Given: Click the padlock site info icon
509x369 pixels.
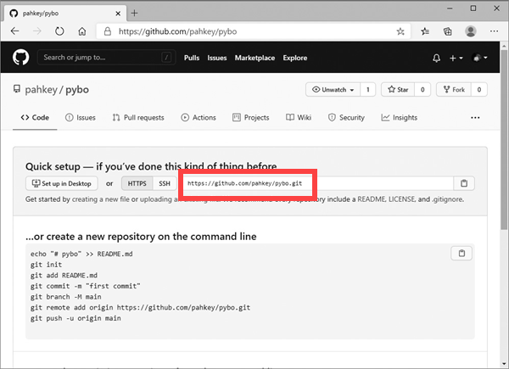Looking at the screenshot, I should point(108,31).
